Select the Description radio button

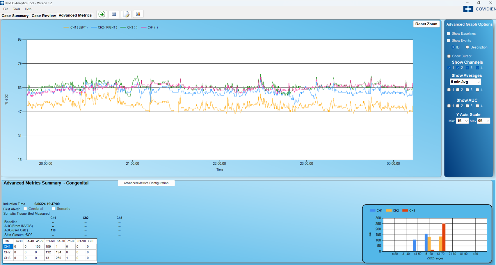coord(467,47)
